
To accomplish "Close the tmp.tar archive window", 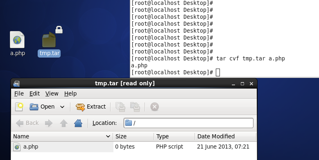I will click(x=251, y=84).
